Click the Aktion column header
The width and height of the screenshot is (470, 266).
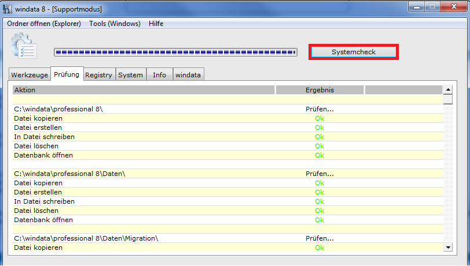tap(144, 90)
